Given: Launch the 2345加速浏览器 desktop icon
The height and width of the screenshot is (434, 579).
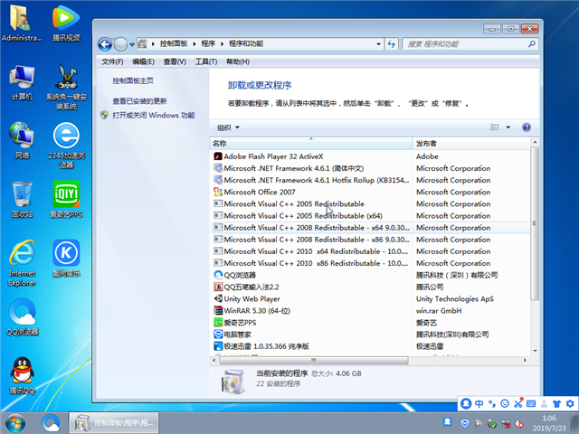Looking at the screenshot, I should [x=66, y=145].
